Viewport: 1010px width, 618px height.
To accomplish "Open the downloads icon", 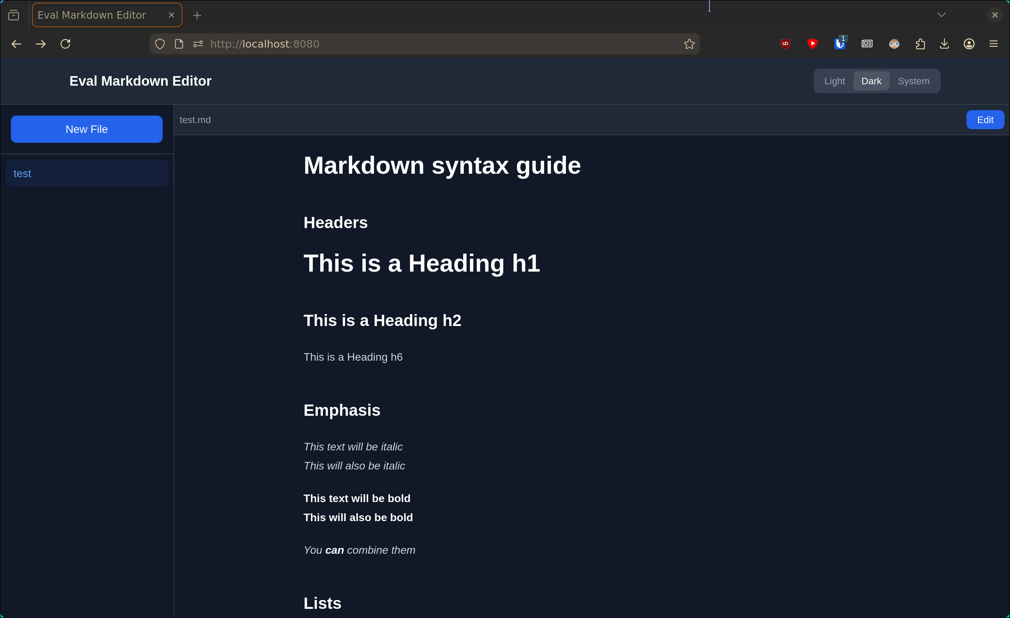I will pyautogui.click(x=944, y=44).
